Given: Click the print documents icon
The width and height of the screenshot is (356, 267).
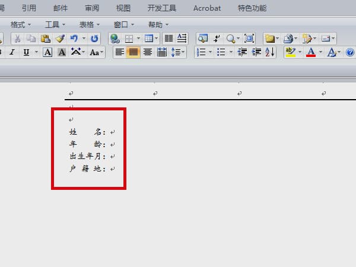Looking at the screenshot, I should 288,39.
